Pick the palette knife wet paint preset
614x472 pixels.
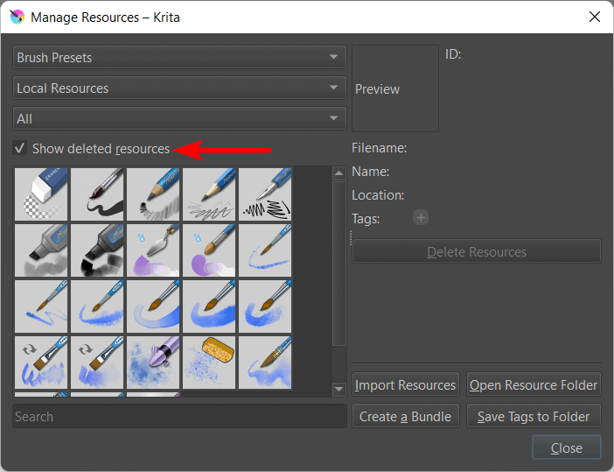(154, 250)
